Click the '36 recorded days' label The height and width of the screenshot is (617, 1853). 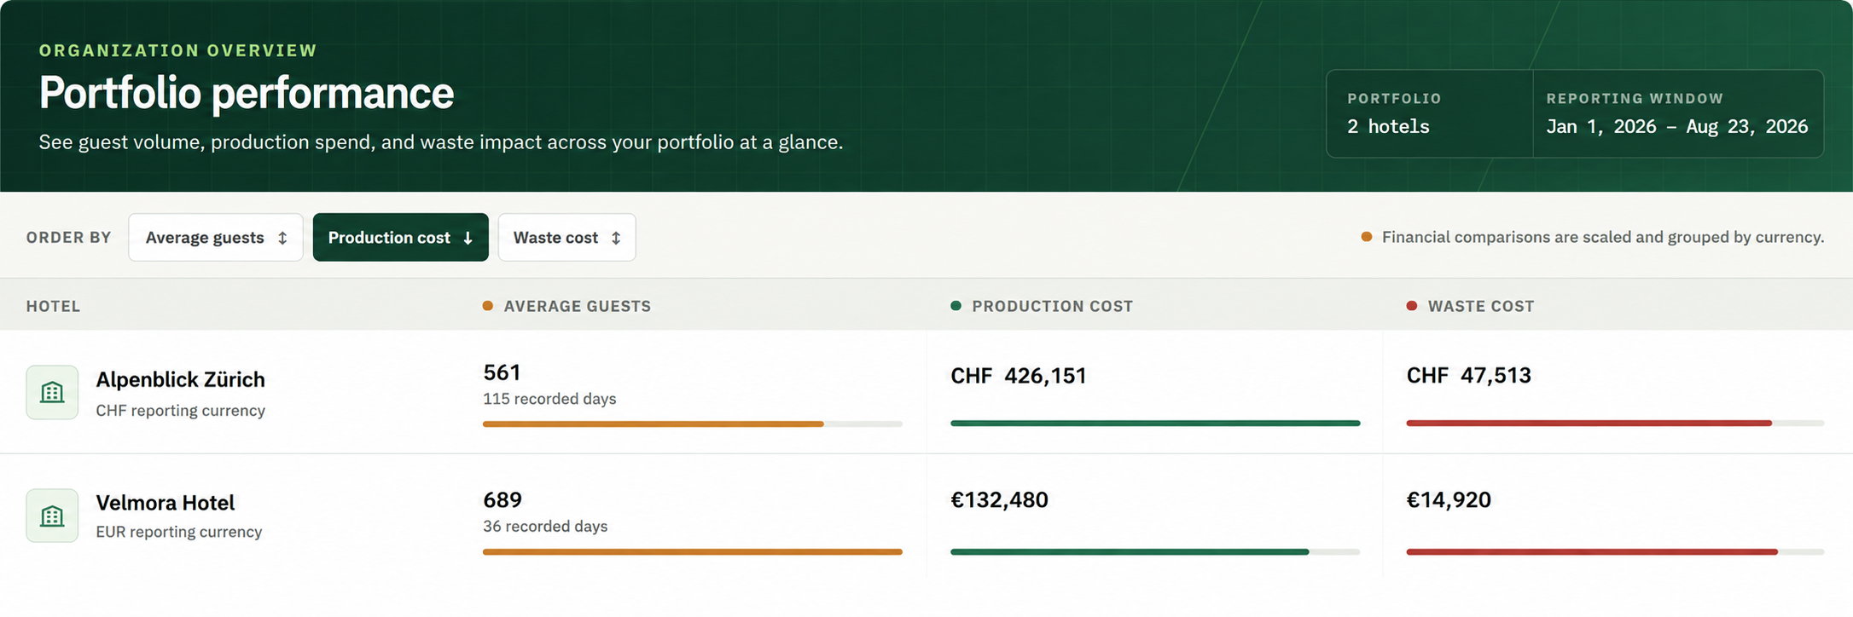[x=545, y=527]
